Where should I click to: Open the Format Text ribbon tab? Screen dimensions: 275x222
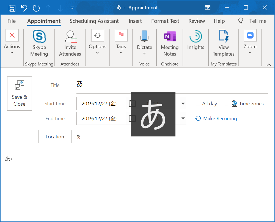click(165, 21)
